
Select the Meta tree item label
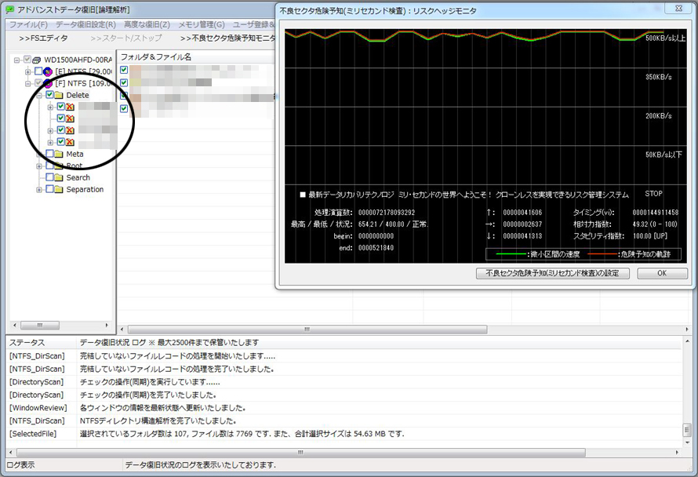tap(75, 154)
